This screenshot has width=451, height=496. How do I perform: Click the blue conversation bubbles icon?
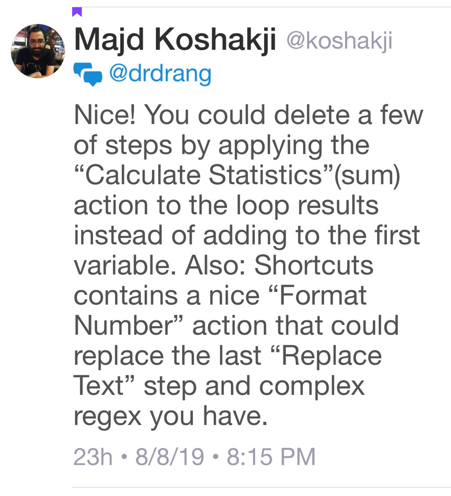[x=88, y=74]
